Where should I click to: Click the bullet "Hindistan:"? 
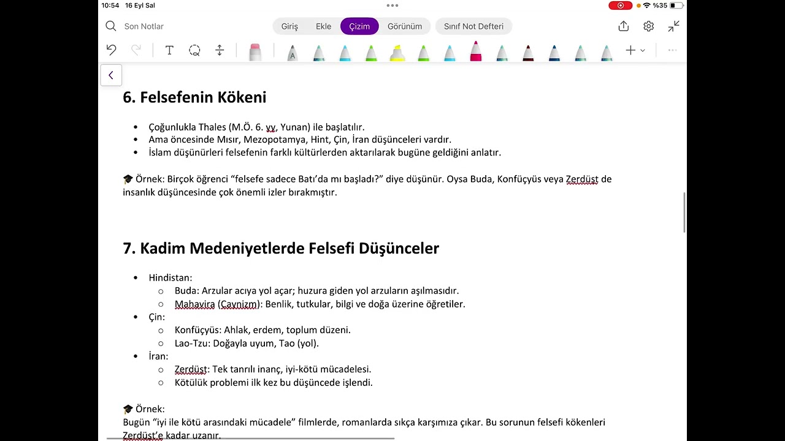[170, 277]
